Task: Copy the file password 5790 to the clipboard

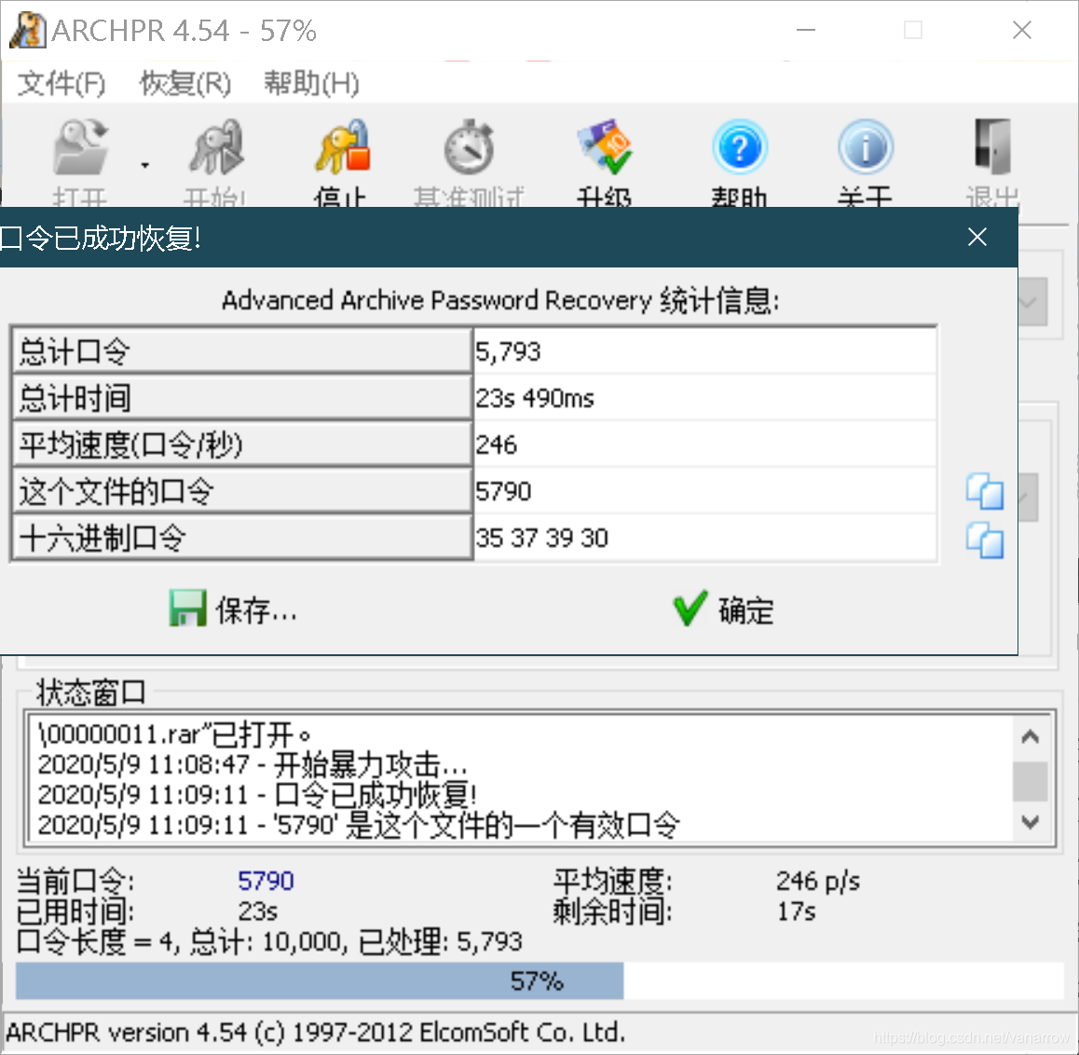Action: point(985,491)
